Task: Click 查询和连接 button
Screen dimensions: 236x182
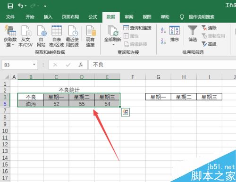Action: pyautogui.click(x=137, y=28)
